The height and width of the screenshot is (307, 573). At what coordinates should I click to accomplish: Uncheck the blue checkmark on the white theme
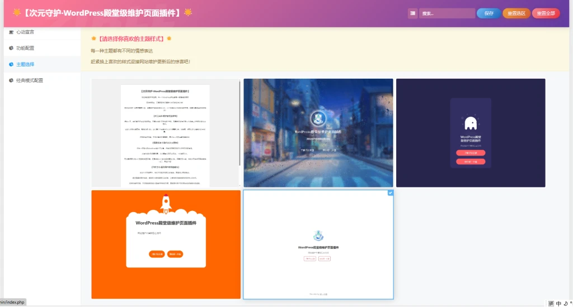(390, 193)
